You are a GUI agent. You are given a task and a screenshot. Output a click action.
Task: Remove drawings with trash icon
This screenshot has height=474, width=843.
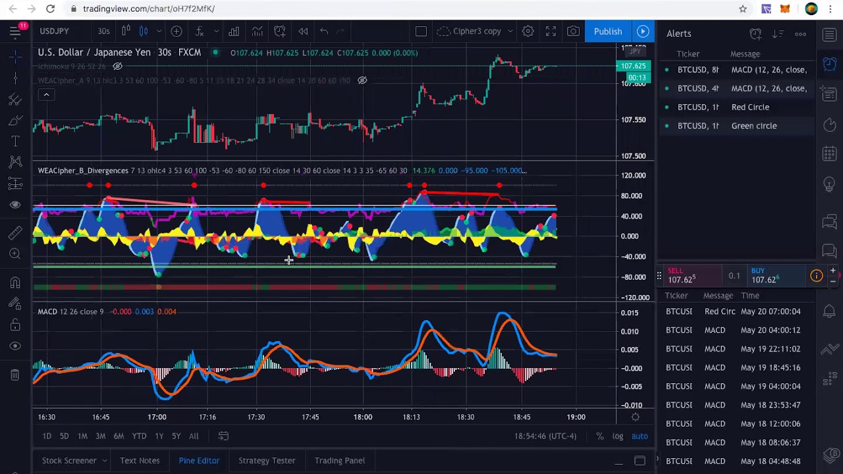click(15, 375)
